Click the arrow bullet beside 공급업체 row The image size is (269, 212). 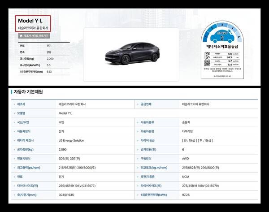coord(138,104)
